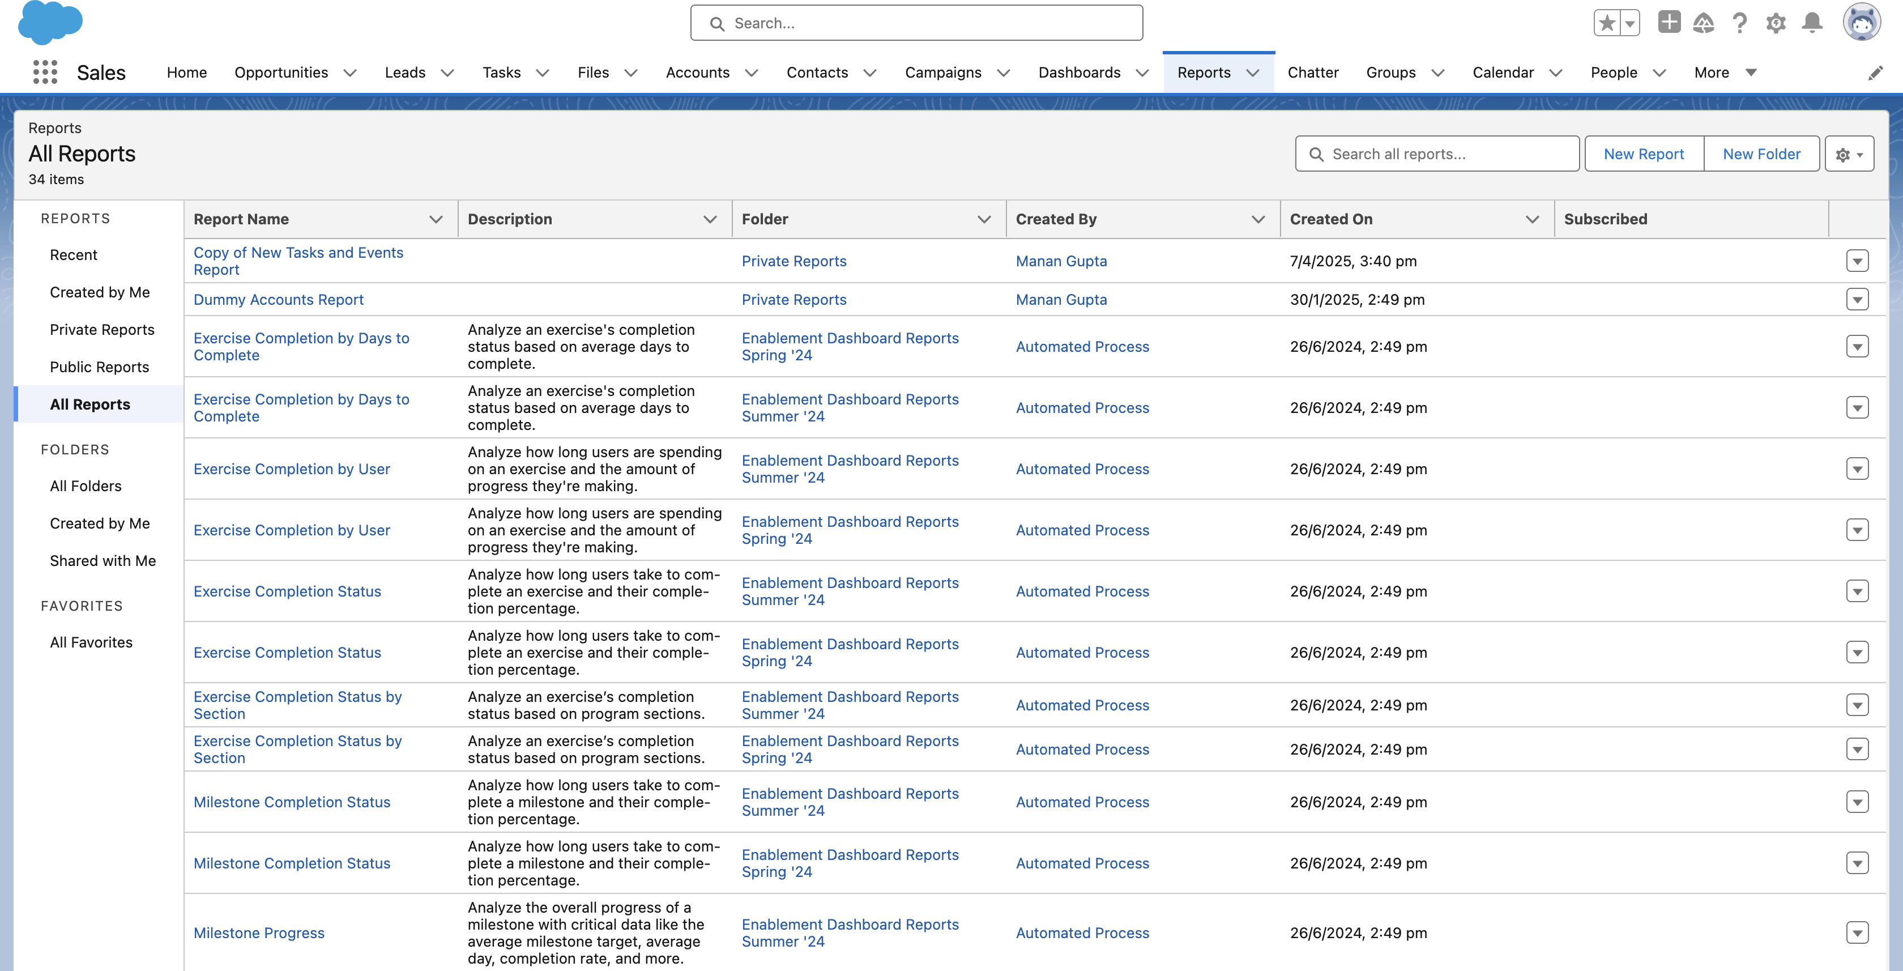The width and height of the screenshot is (1903, 971).
Task: Open the App Launcher grid icon
Action: (45, 72)
